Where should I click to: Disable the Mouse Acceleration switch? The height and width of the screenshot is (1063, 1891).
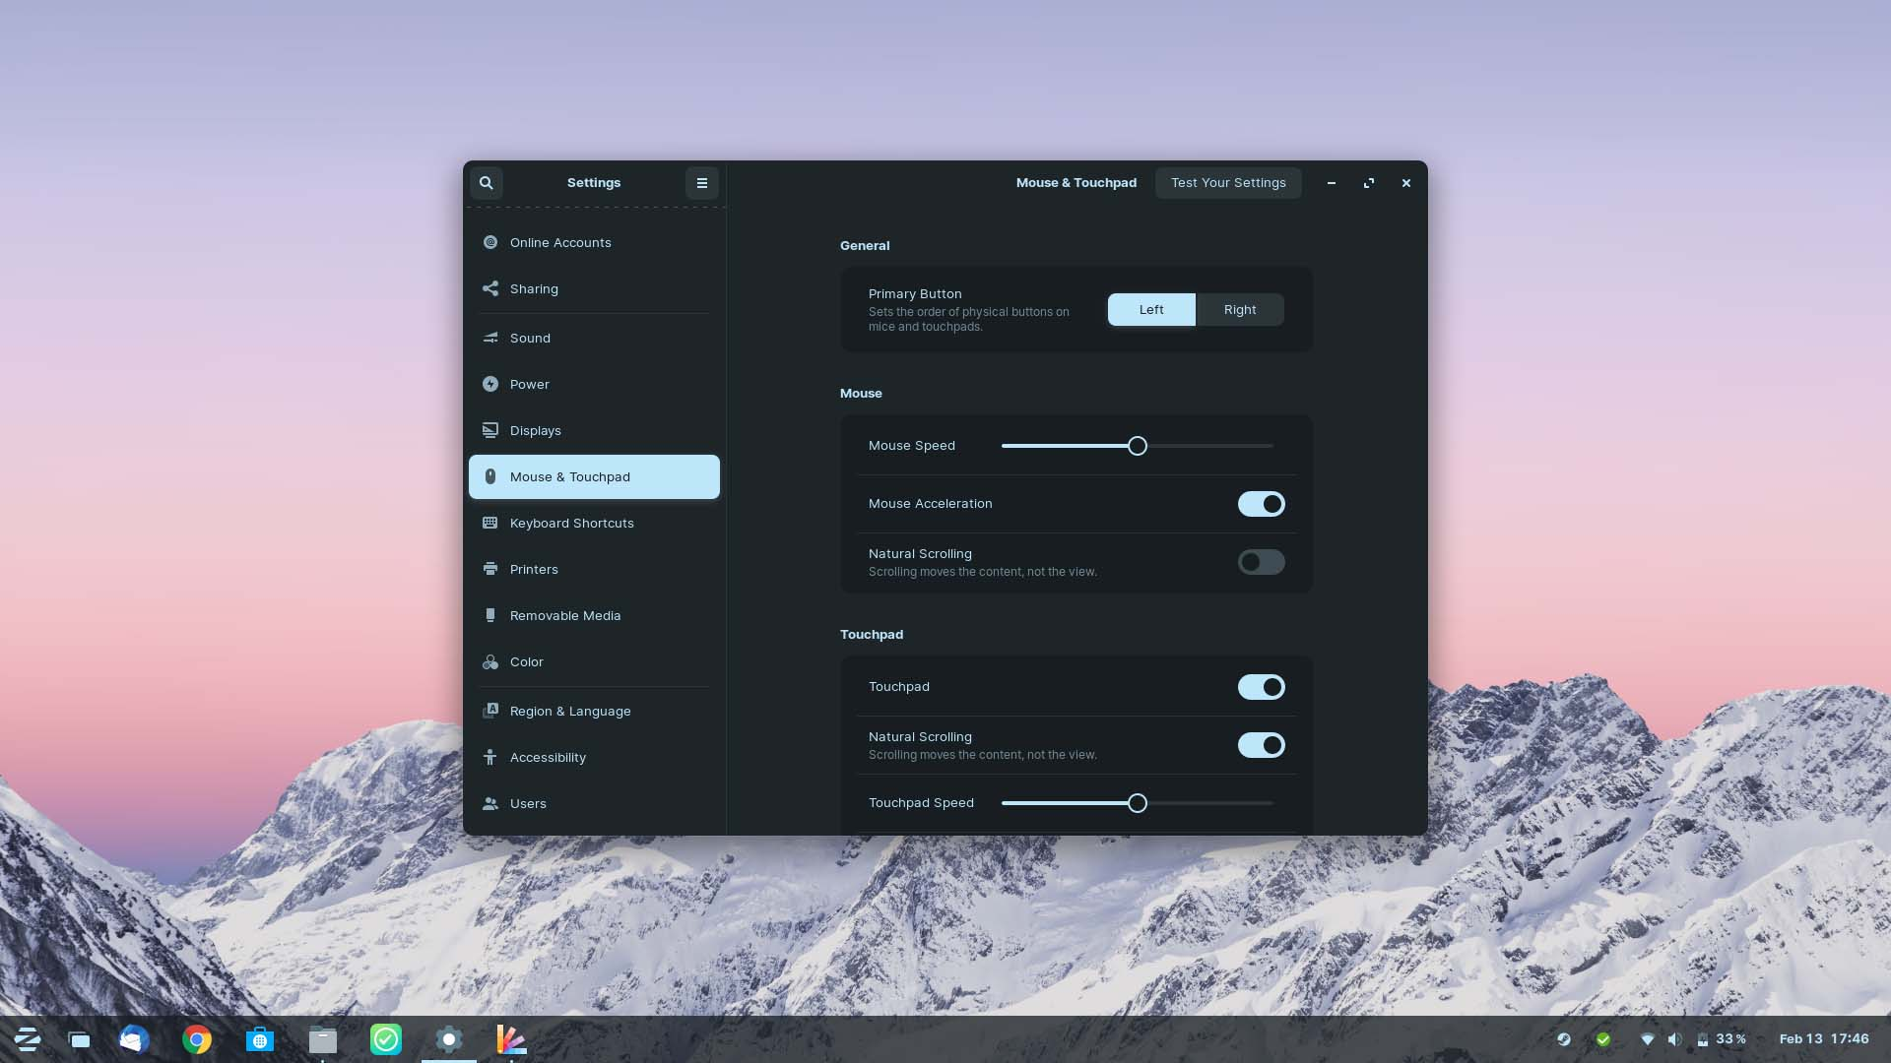(1261, 504)
